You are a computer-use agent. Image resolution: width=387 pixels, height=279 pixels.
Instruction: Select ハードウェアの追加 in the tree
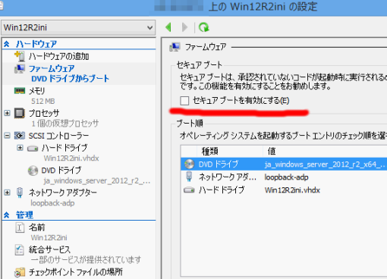58,56
